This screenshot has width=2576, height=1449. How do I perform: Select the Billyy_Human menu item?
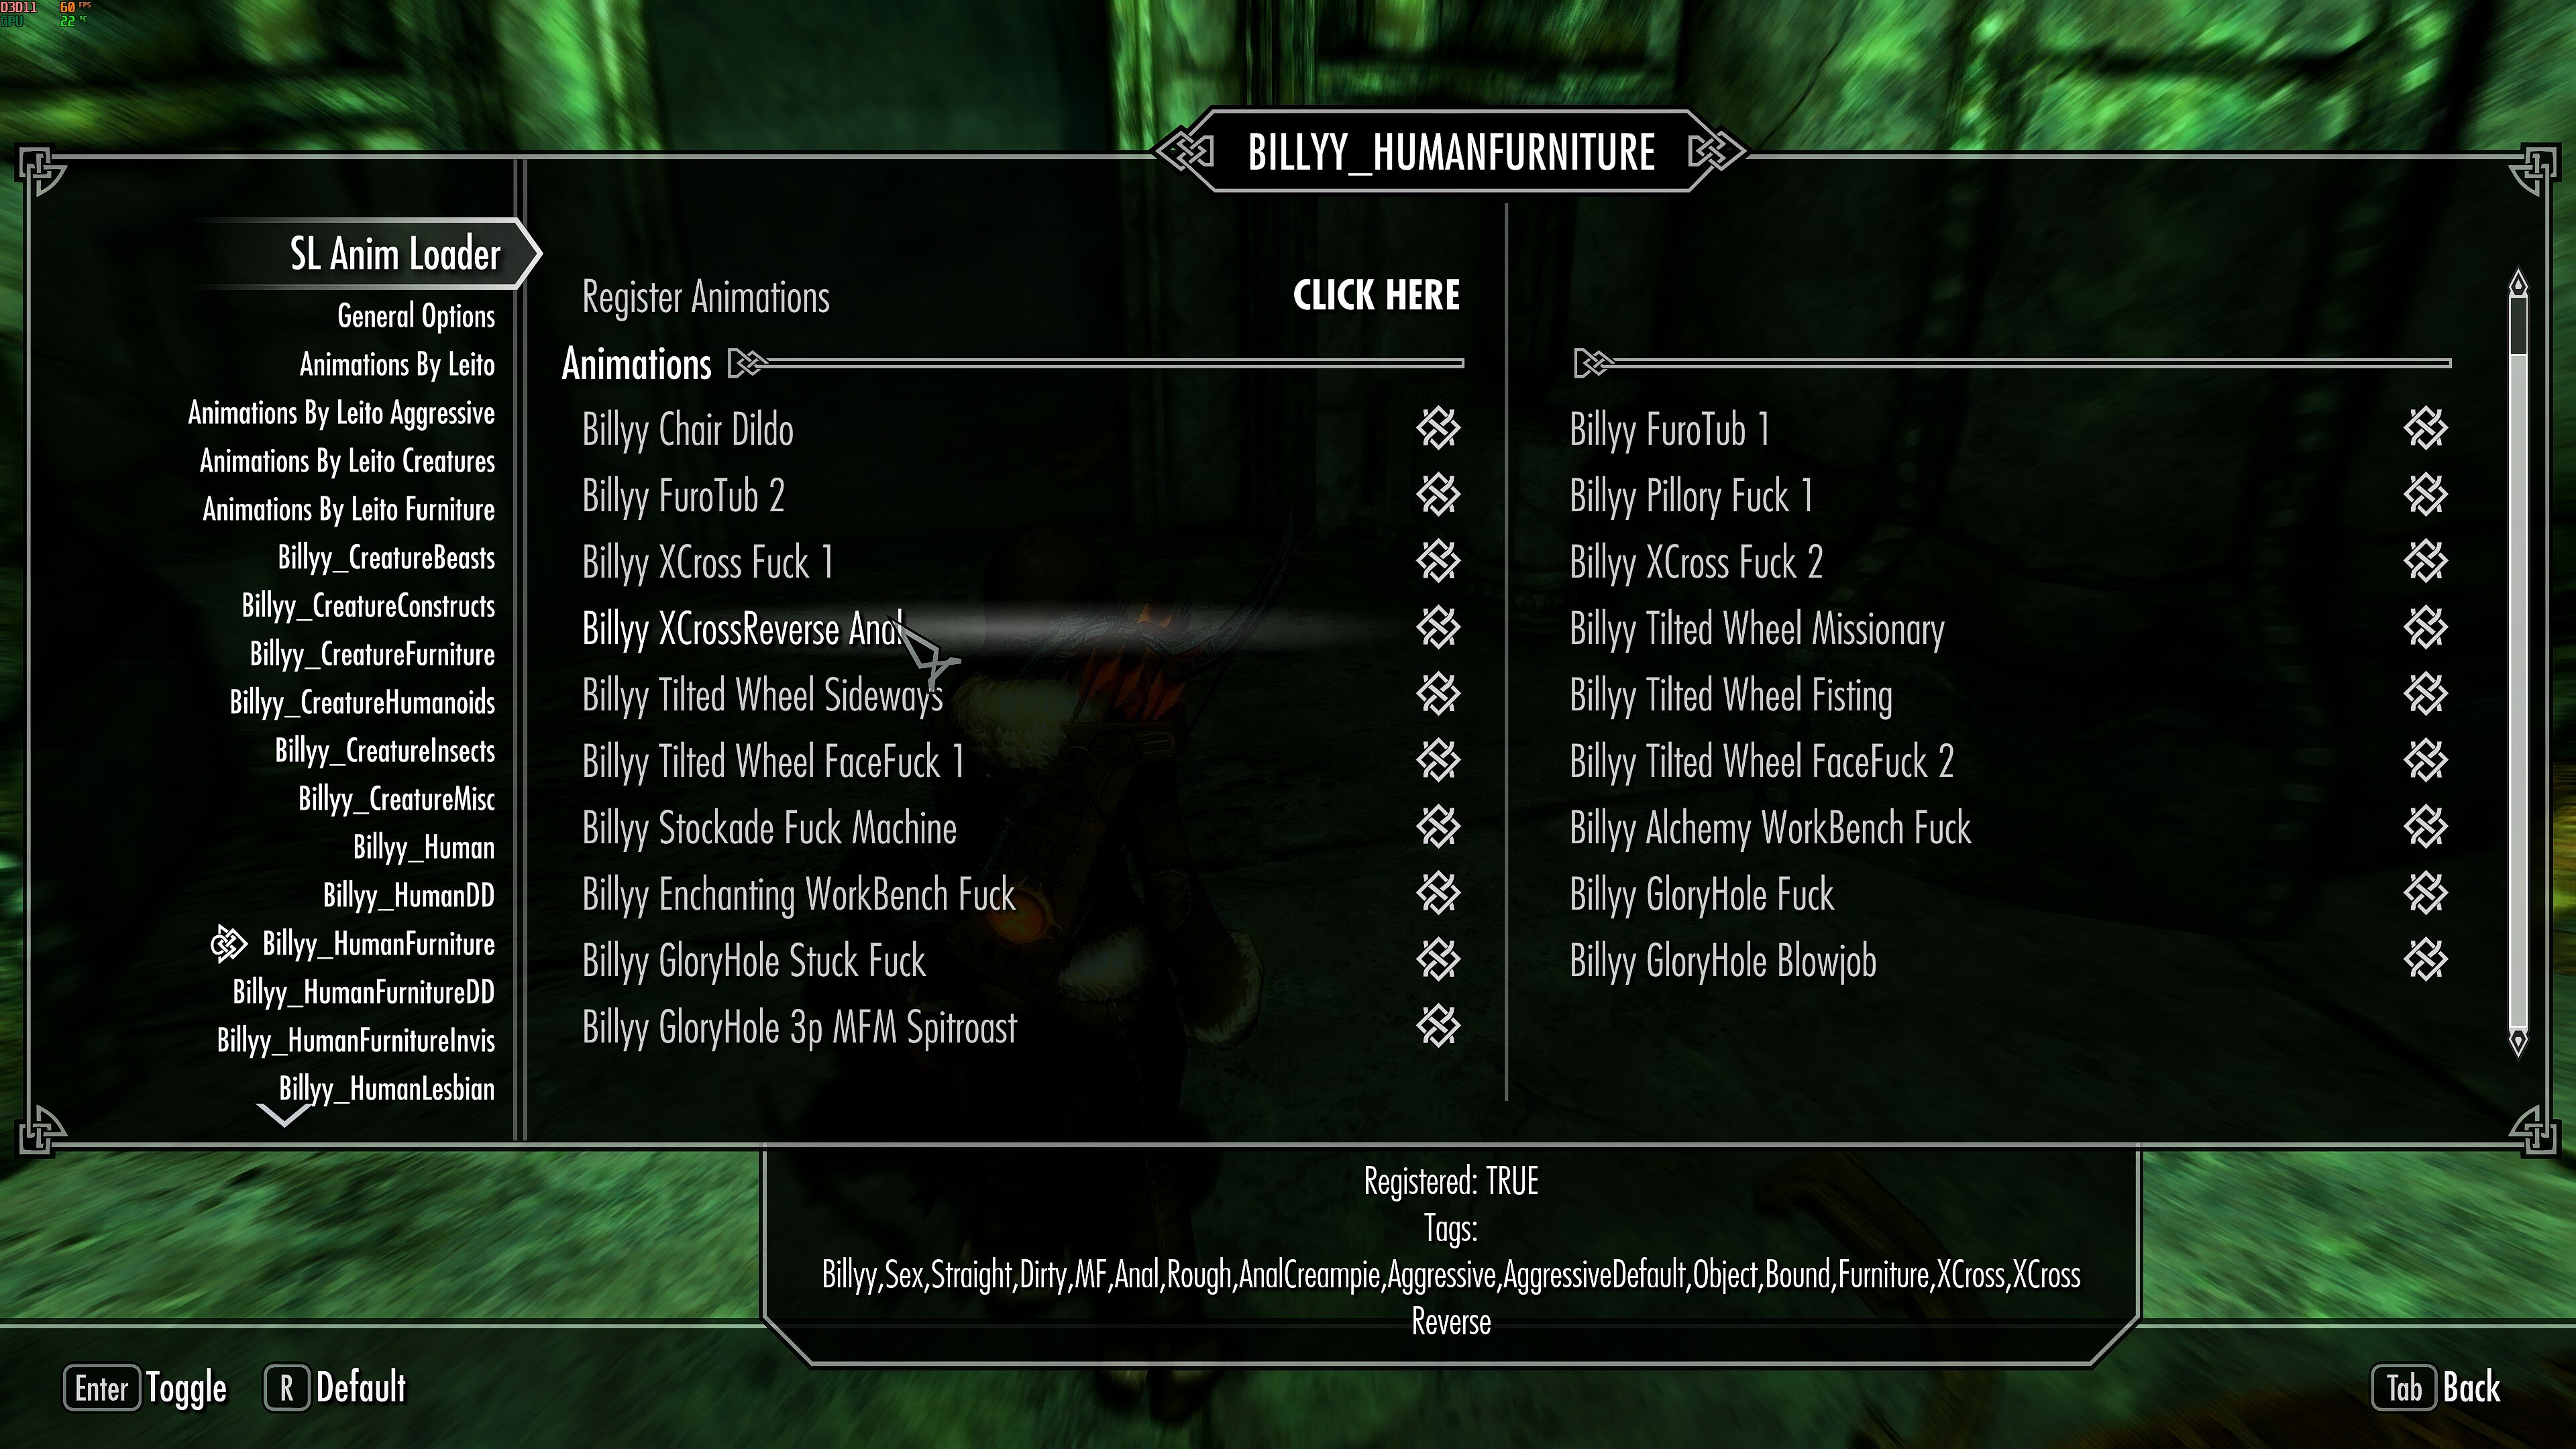coord(423,847)
